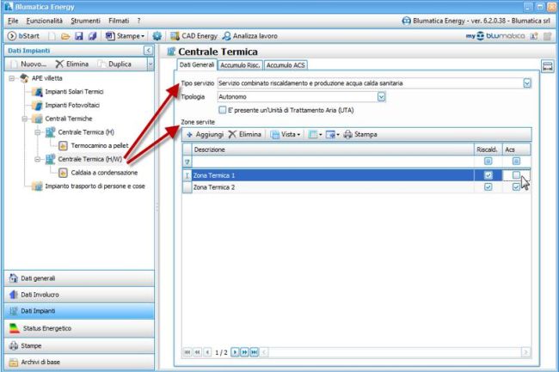The width and height of the screenshot is (559, 372).
Task: Switch to Accumulo ACS tab
Action: [x=286, y=65]
